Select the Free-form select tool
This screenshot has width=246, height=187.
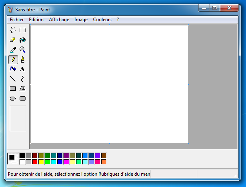point(13,30)
